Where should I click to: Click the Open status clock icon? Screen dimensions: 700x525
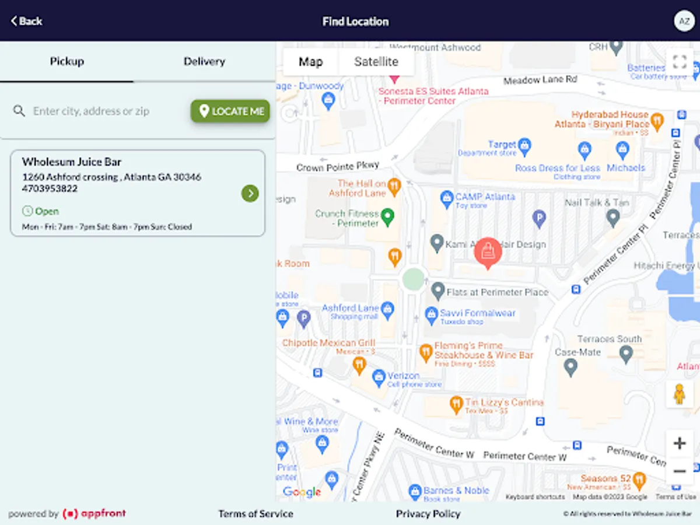tap(27, 211)
